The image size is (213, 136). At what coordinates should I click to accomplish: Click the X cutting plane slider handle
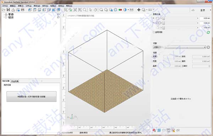(x=164, y=18)
